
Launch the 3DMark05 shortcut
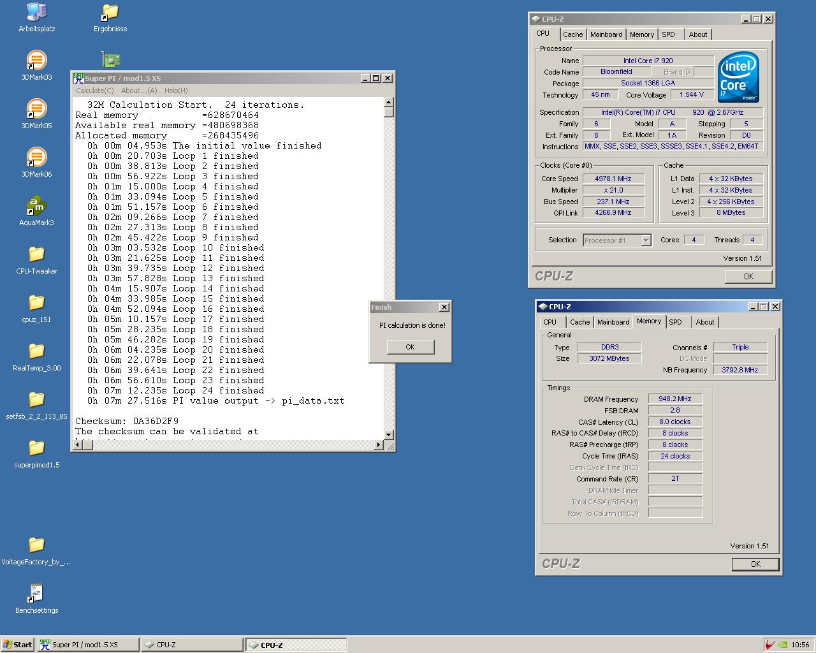(x=37, y=114)
